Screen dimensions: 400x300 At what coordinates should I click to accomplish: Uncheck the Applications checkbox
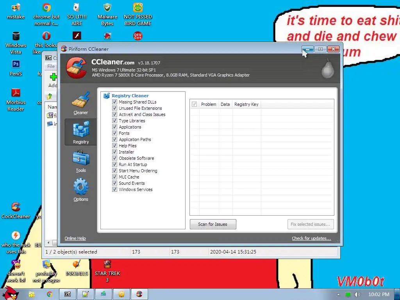(114, 127)
